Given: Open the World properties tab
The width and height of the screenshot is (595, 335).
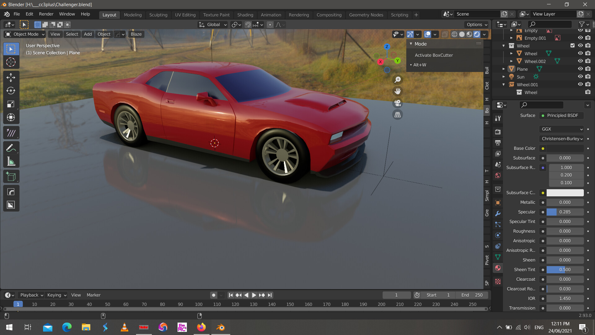Looking at the screenshot, I should point(498,176).
